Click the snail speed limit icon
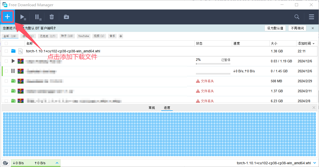This screenshot has height=167, width=319. 5,163
